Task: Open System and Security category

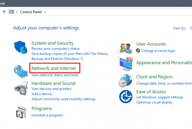Action: tap(53, 43)
